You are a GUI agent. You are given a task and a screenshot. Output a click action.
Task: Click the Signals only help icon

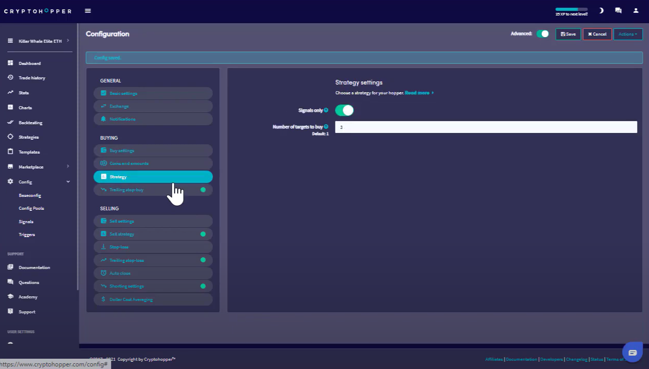coord(326,110)
